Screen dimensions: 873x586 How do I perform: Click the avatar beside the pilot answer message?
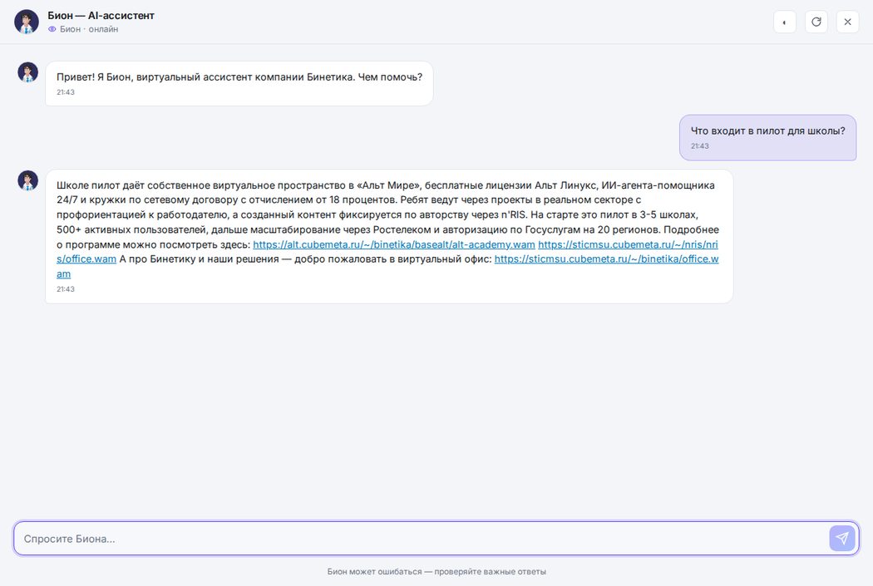tap(27, 180)
